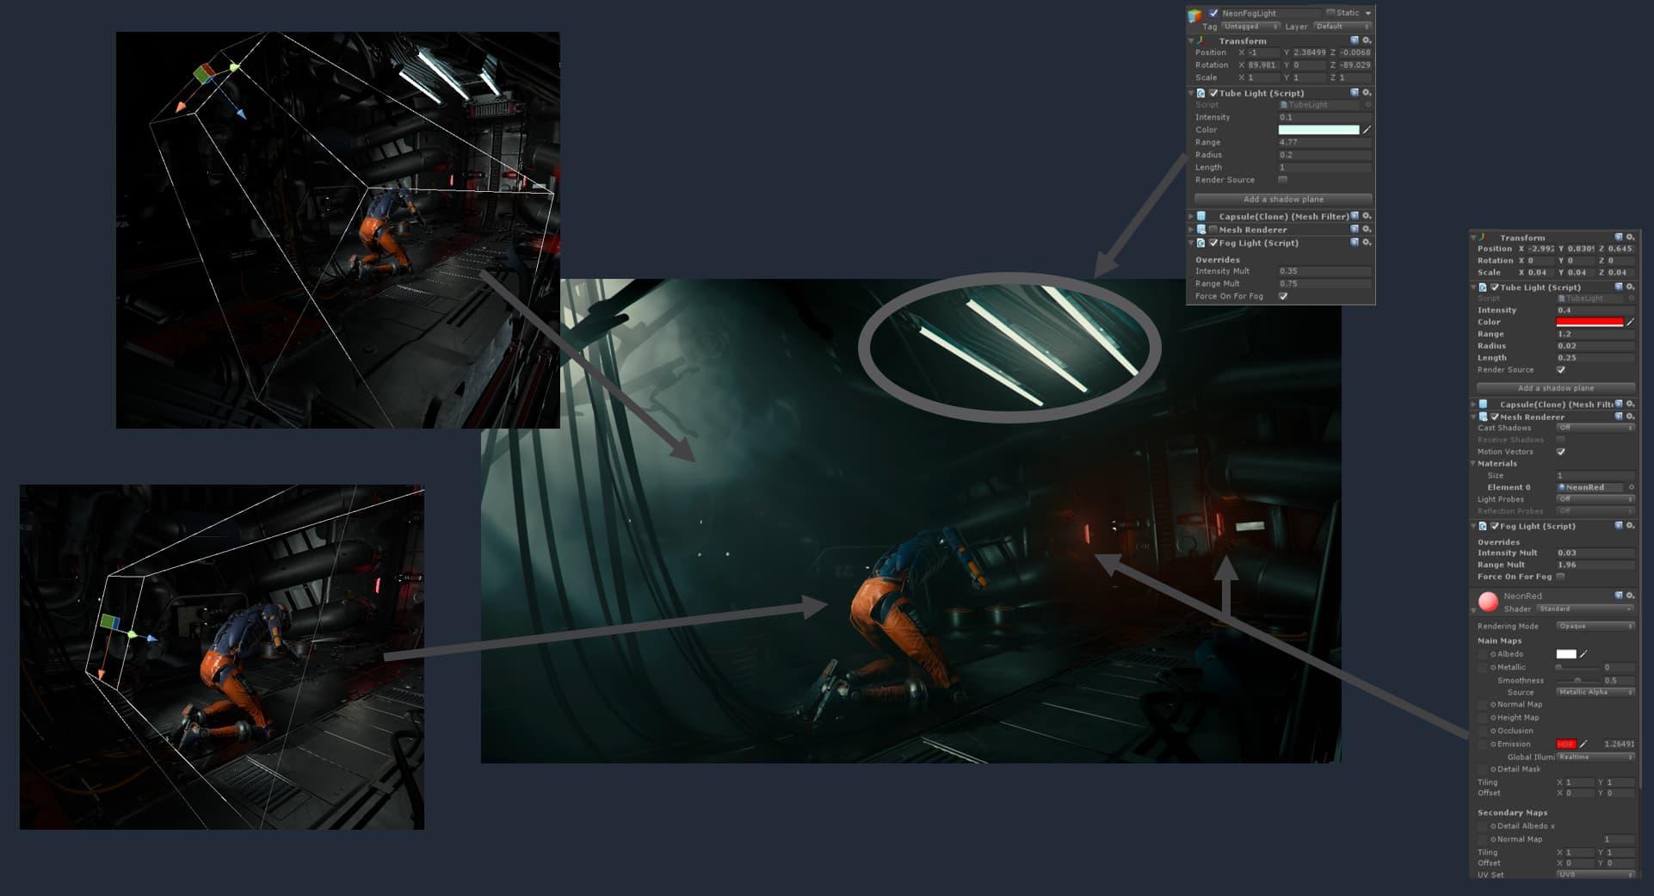Open Tube Light gear menu in NeonFogLight inspector
This screenshot has height=896, width=1654.
tap(1367, 92)
